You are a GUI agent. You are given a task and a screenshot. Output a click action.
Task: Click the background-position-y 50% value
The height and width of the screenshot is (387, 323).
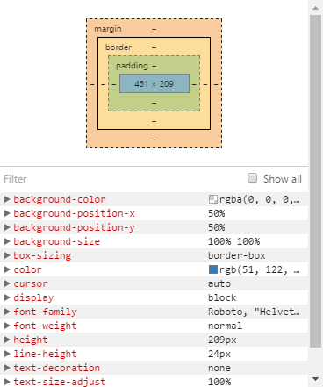click(217, 227)
